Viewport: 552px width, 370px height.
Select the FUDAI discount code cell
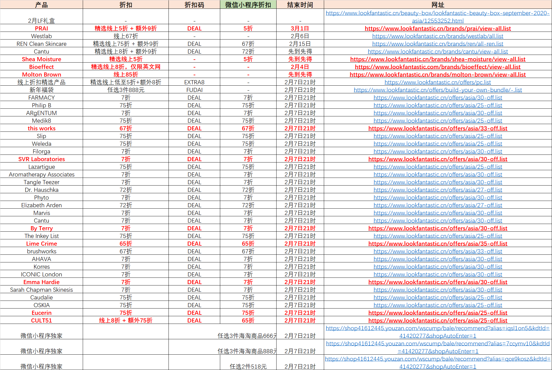[x=194, y=90]
